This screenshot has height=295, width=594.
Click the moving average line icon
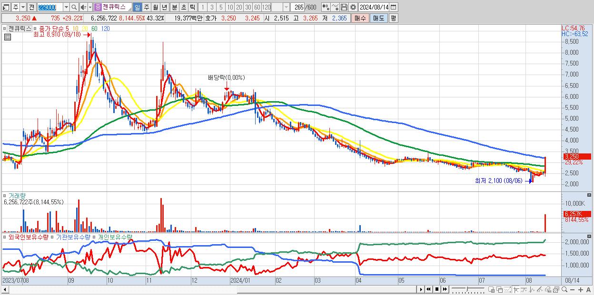524,290
